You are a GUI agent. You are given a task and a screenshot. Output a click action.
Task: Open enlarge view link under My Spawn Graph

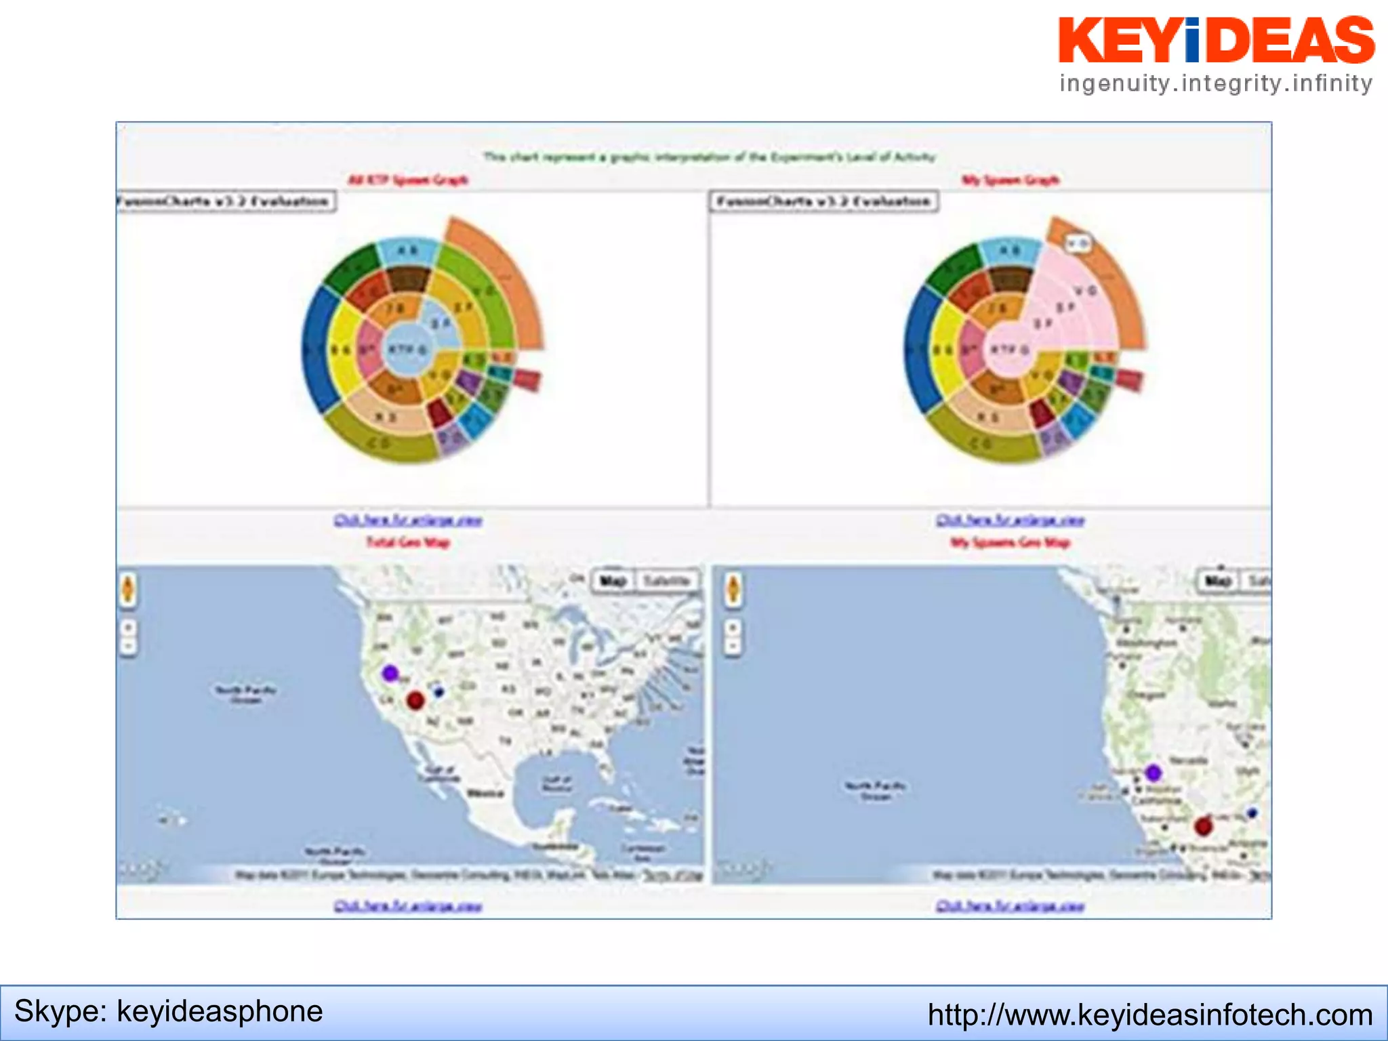[1011, 520]
